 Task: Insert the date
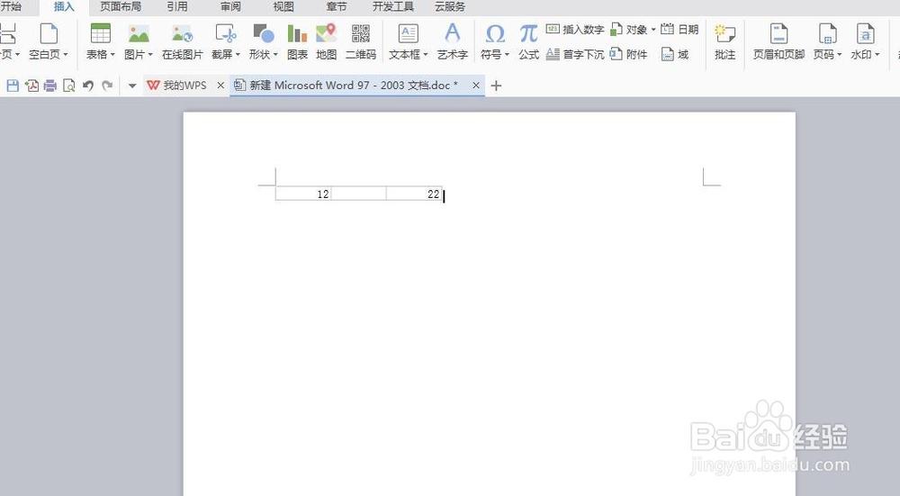pos(679,29)
